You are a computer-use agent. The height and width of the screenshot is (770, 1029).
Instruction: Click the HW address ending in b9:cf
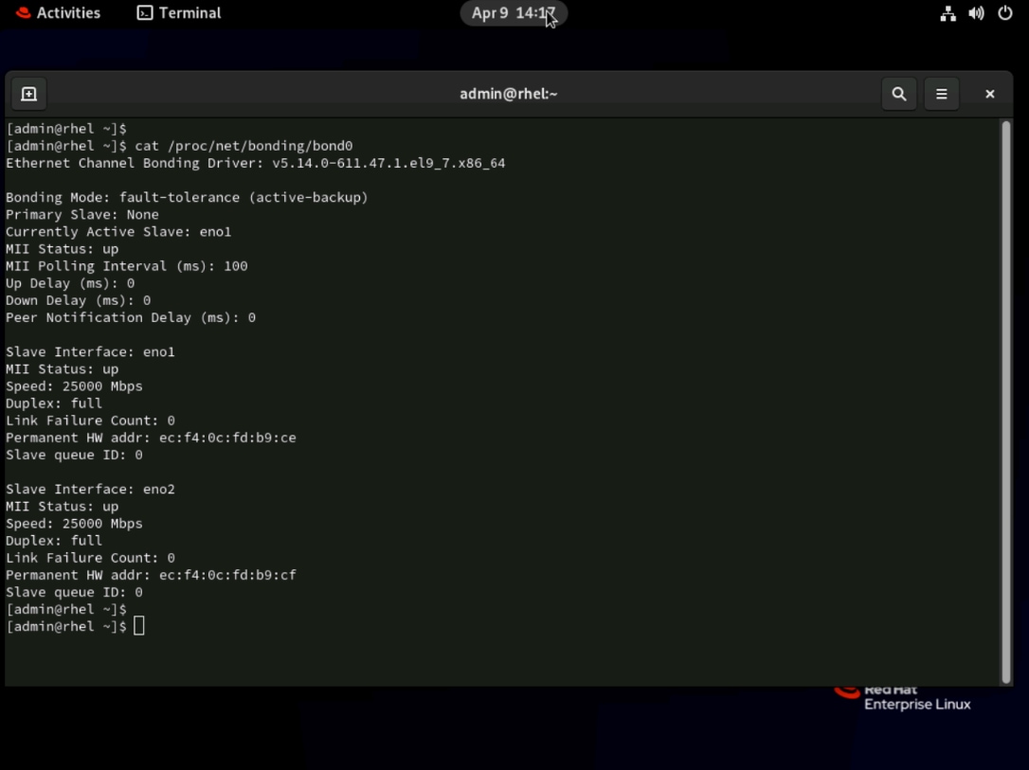coord(227,575)
